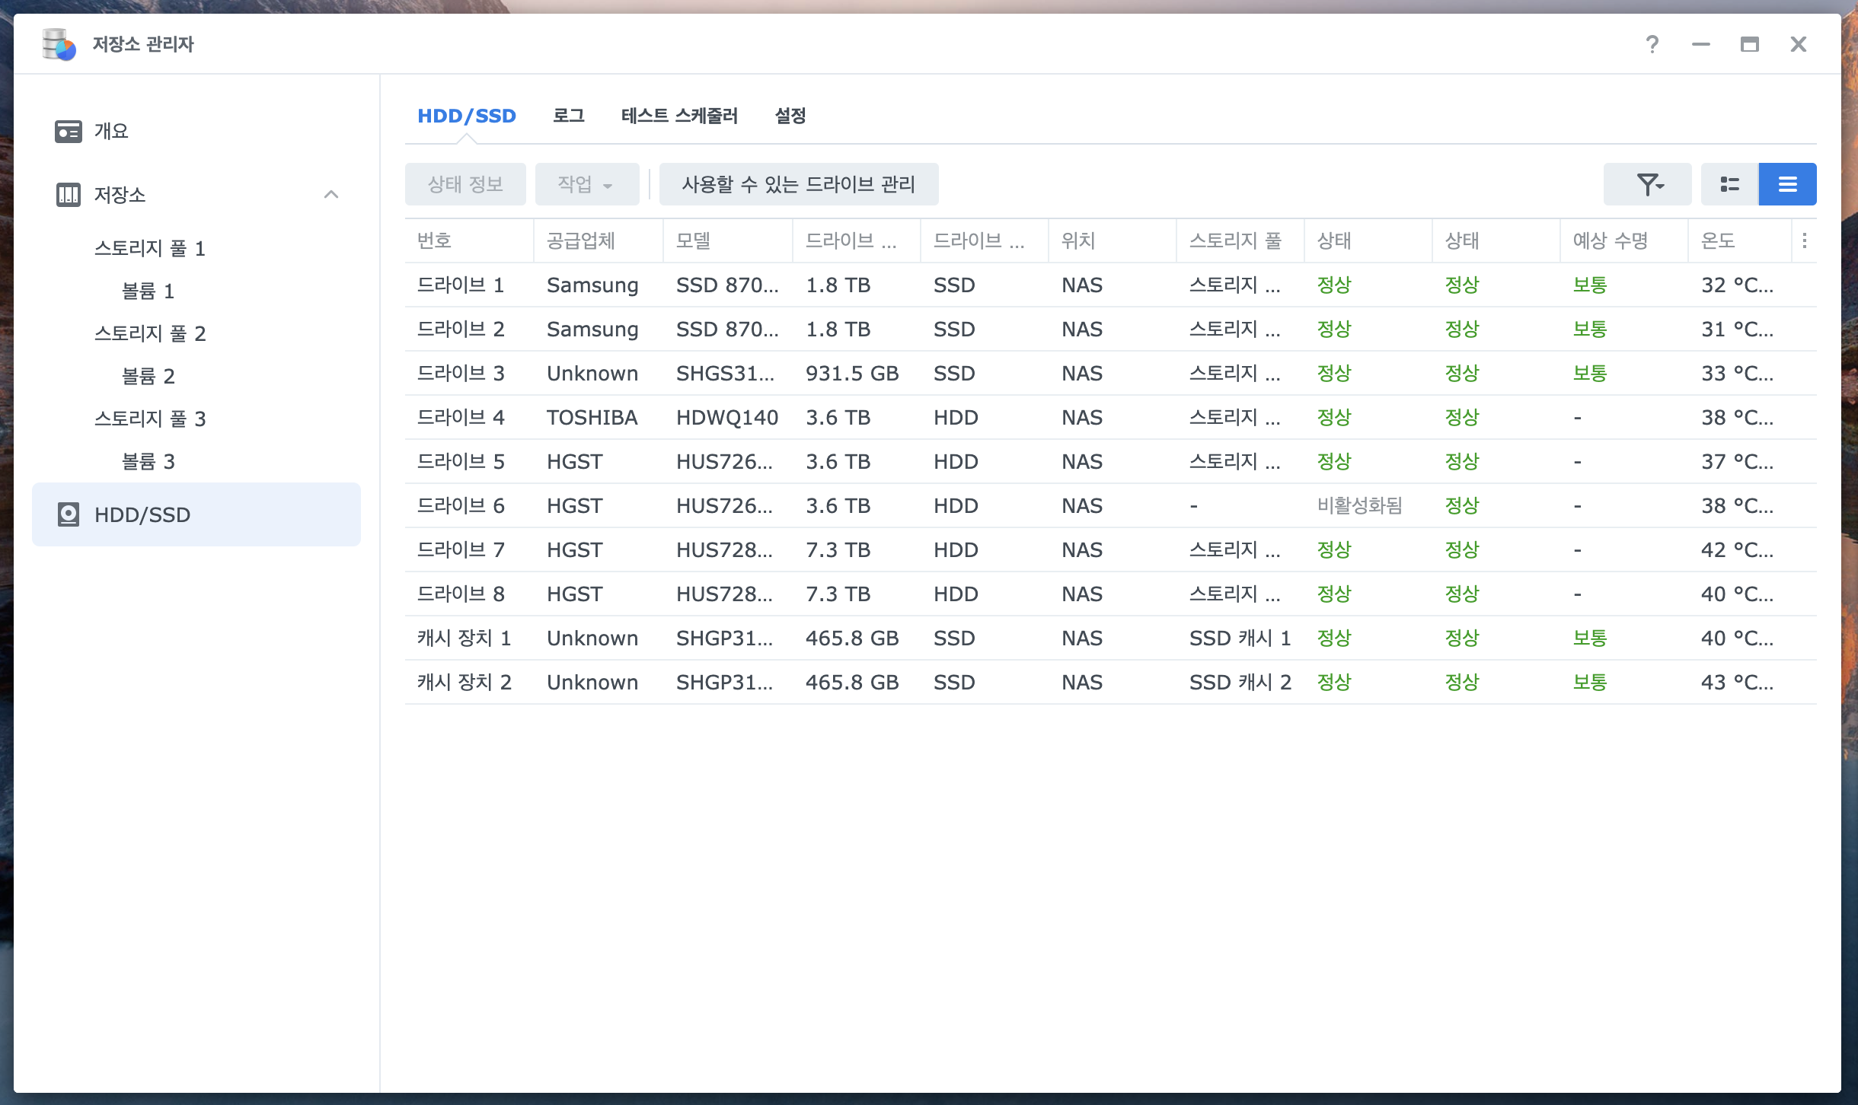Open the 테스트 스케줄러 tab
The width and height of the screenshot is (1858, 1105).
click(x=679, y=116)
